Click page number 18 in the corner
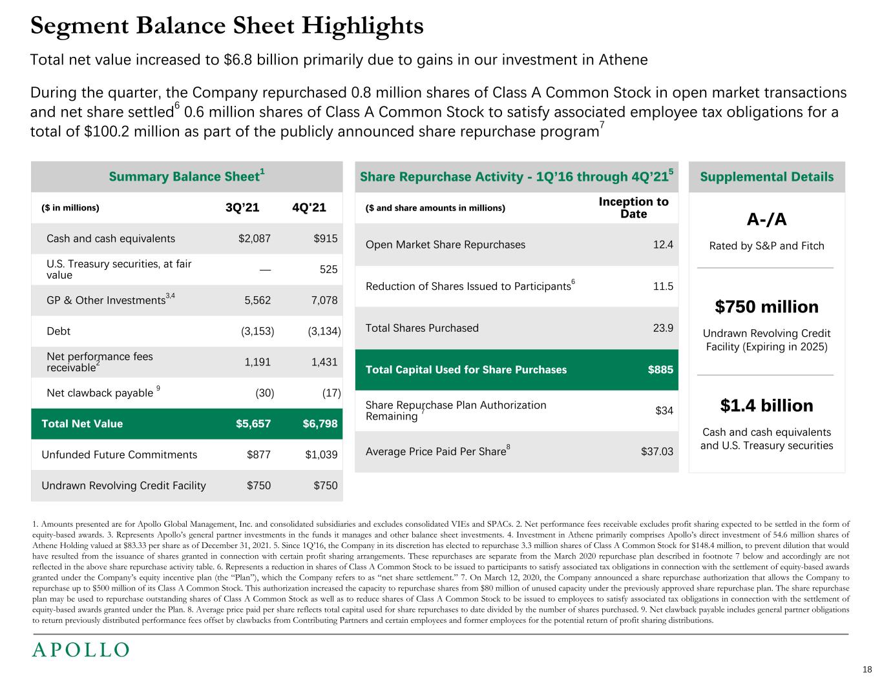 pyautogui.click(x=867, y=669)
